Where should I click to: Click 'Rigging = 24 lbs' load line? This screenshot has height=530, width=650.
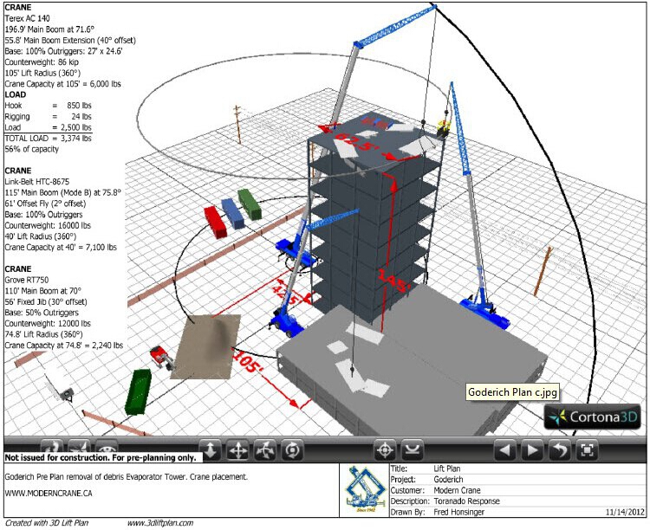pos(48,116)
